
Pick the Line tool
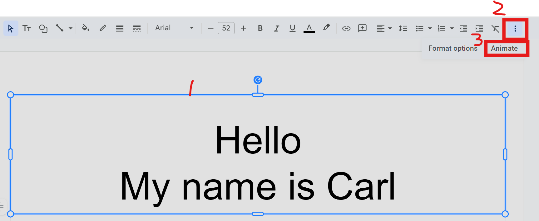coord(60,28)
